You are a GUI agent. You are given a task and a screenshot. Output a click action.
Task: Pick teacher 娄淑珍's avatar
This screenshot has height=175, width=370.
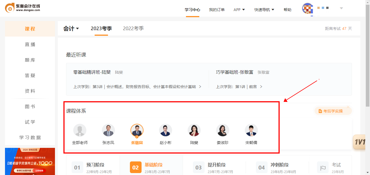pyautogui.click(x=223, y=130)
